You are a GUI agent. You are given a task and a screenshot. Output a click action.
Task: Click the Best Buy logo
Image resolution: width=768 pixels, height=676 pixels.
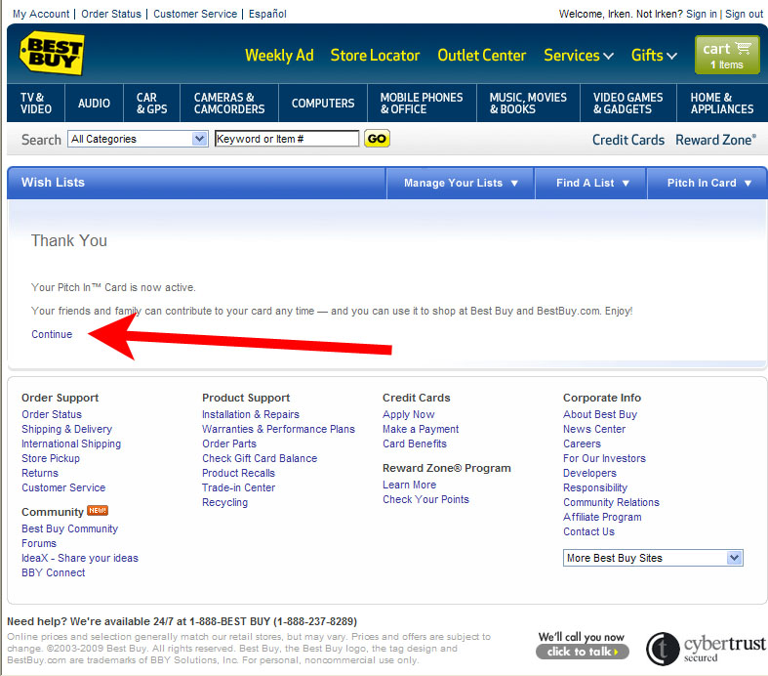52,53
